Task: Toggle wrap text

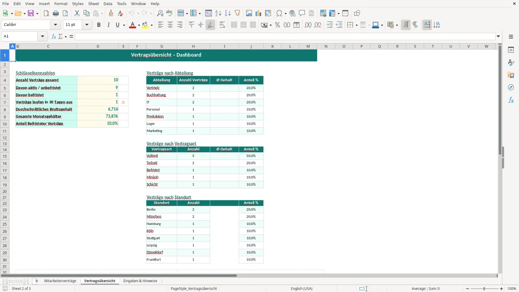Action: pyautogui.click(x=222, y=25)
